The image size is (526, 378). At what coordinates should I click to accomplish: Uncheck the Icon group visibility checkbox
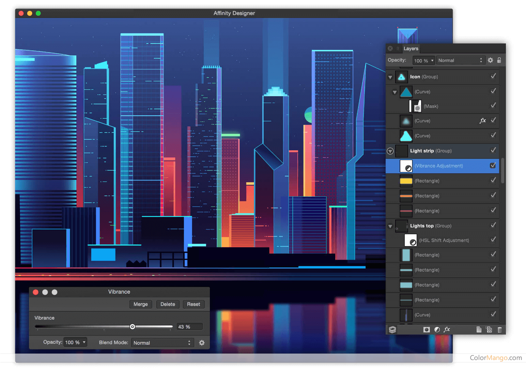pyautogui.click(x=493, y=76)
